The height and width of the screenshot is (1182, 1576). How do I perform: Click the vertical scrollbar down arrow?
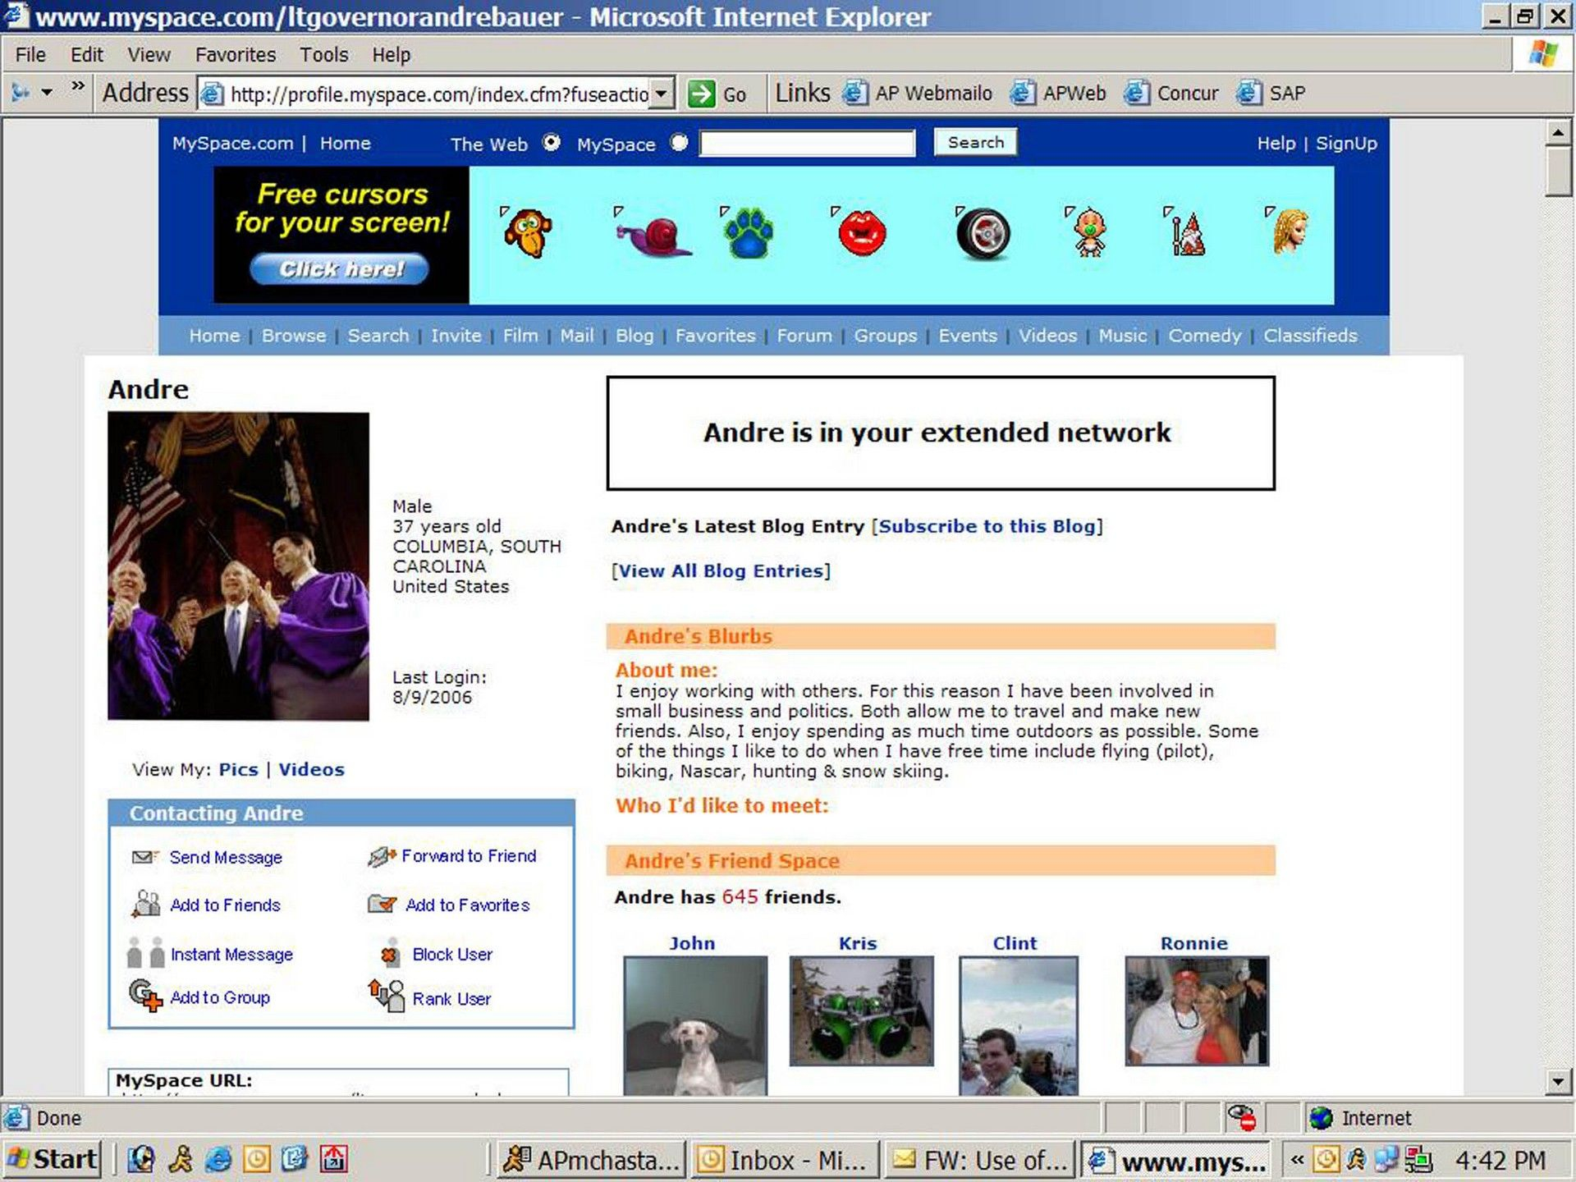tap(1557, 1081)
